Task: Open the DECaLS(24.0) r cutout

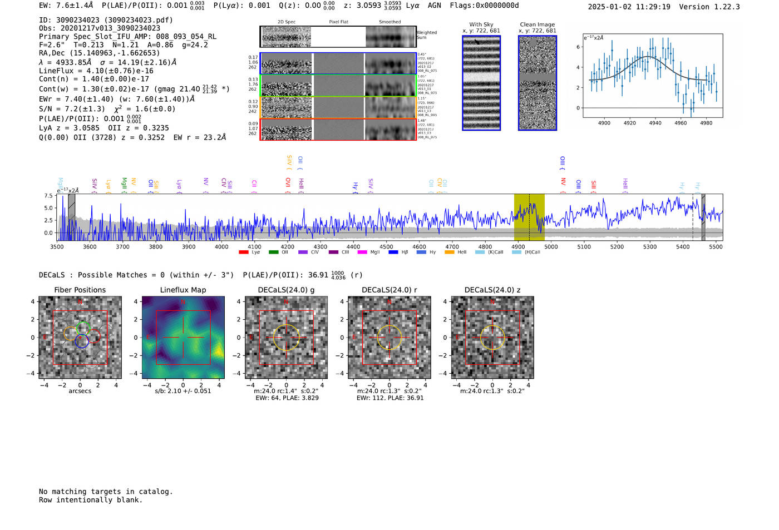Action: 389,338
